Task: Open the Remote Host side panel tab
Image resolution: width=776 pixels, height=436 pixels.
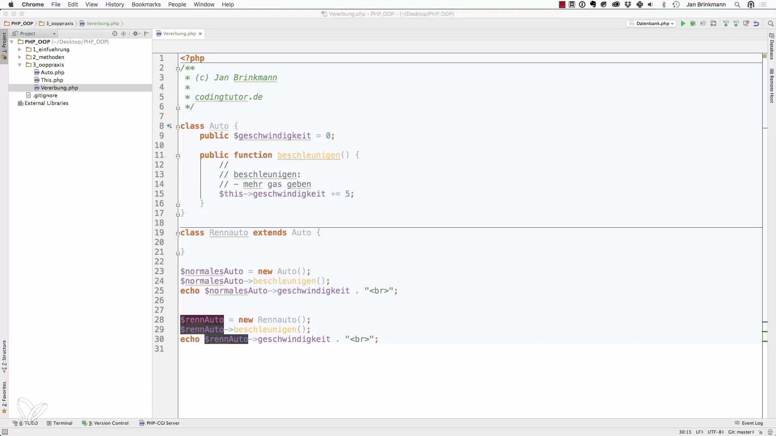Action: pyautogui.click(x=772, y=86)
